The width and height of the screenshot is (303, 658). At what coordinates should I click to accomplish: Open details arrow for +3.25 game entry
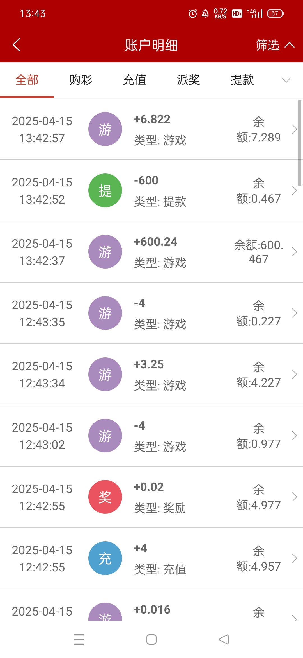294,374
